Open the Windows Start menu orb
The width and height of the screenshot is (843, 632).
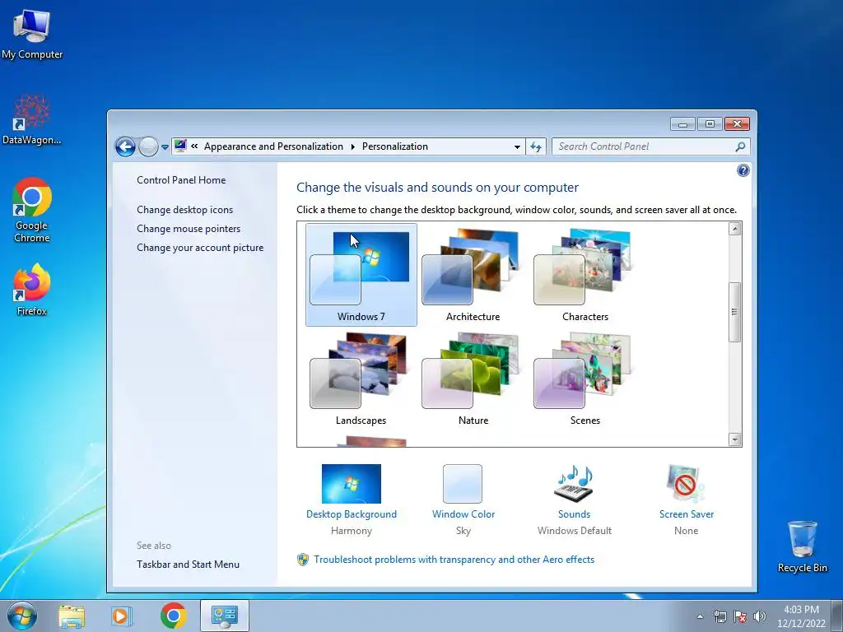(x=22, y=616)
